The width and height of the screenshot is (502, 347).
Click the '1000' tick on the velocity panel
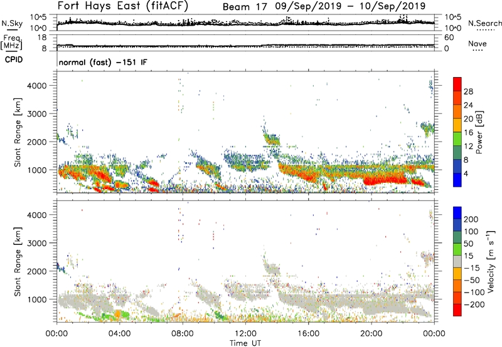click(36, 299)
